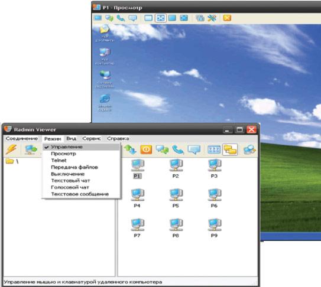This screenshot has width=321, height=287.
Task: Toggle the folder tree panel icon
Action: point(230,149)
